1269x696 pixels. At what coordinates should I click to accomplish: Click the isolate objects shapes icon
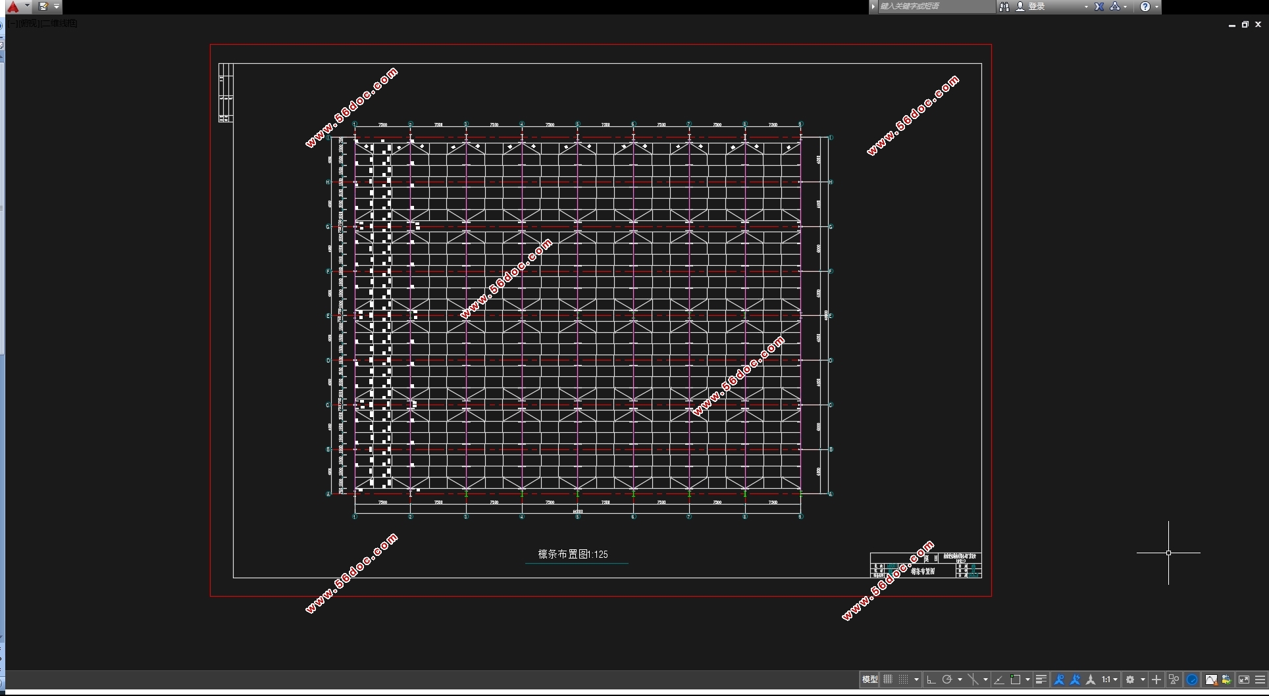coord(1174,680)
